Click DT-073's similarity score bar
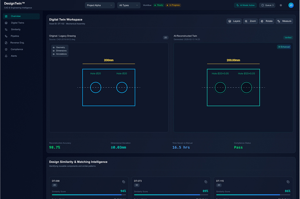300x199 pixels. tap(171, 195)
